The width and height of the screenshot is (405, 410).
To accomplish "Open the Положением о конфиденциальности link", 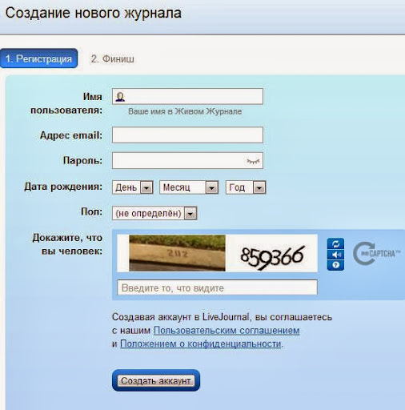I will pos(201,344).
